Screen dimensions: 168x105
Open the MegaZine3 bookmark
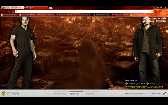coord(120,15)
